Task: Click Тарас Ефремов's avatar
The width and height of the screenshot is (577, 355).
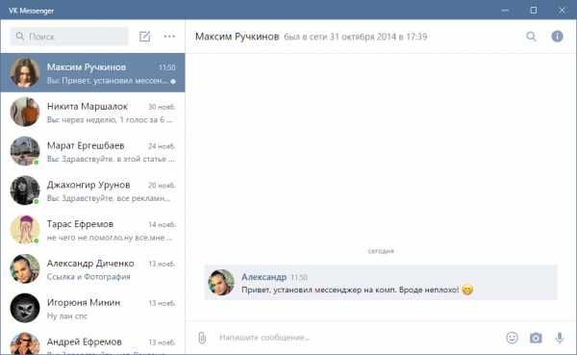Action: click(x=25, y=230)
